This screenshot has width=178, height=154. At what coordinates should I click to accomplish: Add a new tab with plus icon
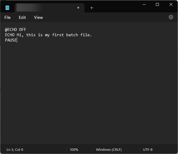point(92,8)
